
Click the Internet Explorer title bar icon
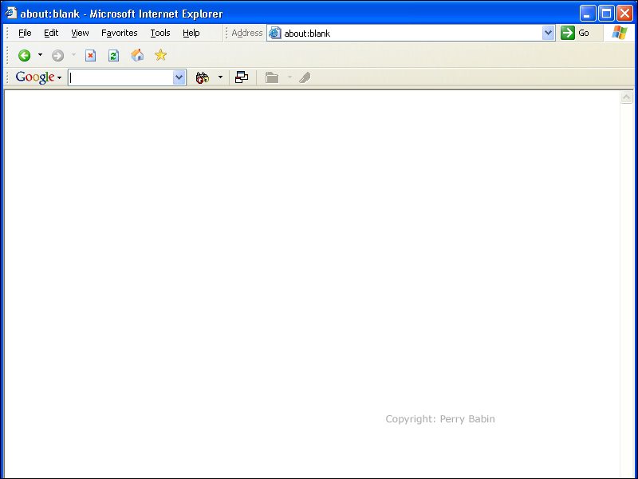10,13
